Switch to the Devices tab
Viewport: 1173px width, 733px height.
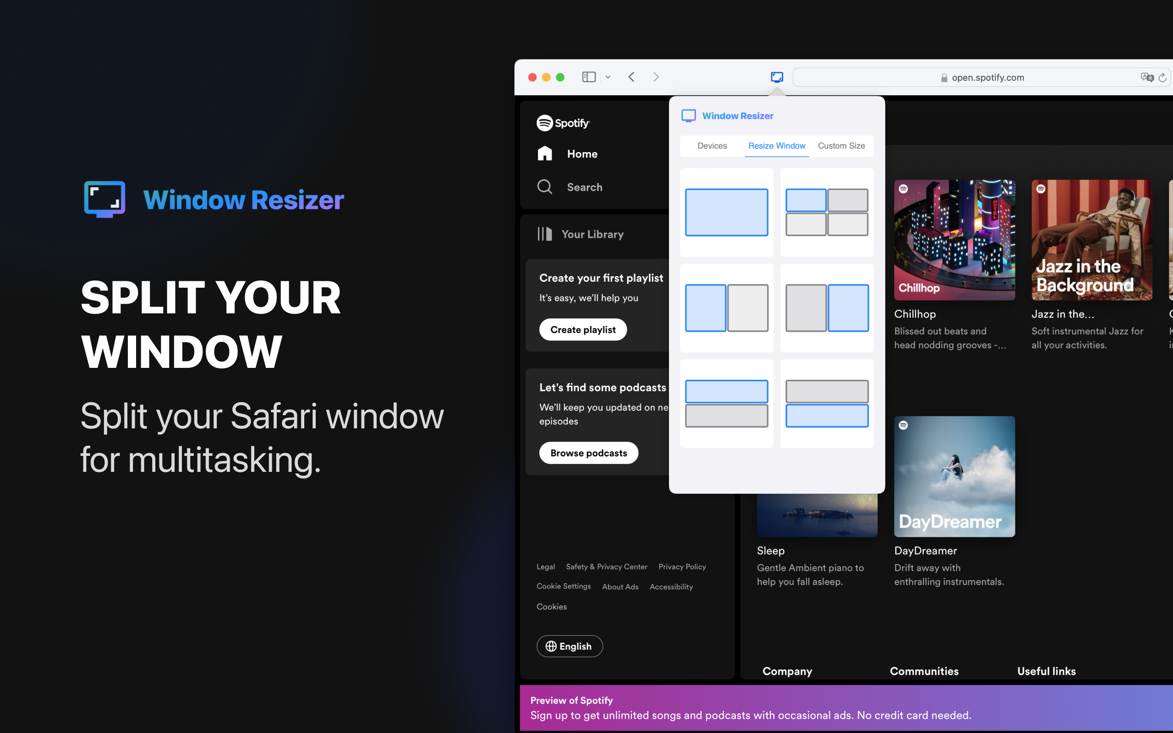(x=712, y=146)
